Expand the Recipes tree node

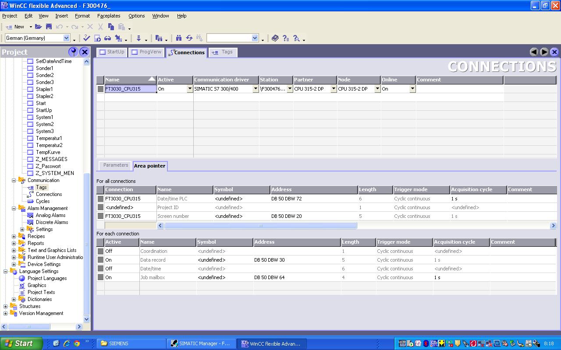(14, 236)
